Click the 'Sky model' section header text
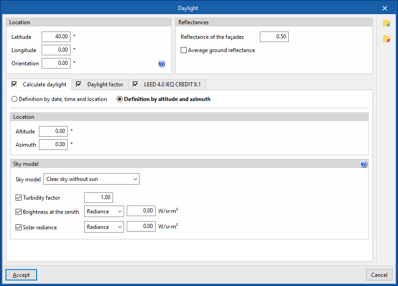Screen dimensions: 398x286 pos(26,164)
